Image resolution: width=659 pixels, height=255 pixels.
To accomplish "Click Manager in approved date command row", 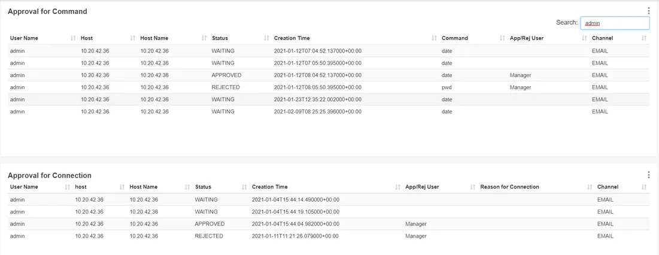I will coord(520,75).
